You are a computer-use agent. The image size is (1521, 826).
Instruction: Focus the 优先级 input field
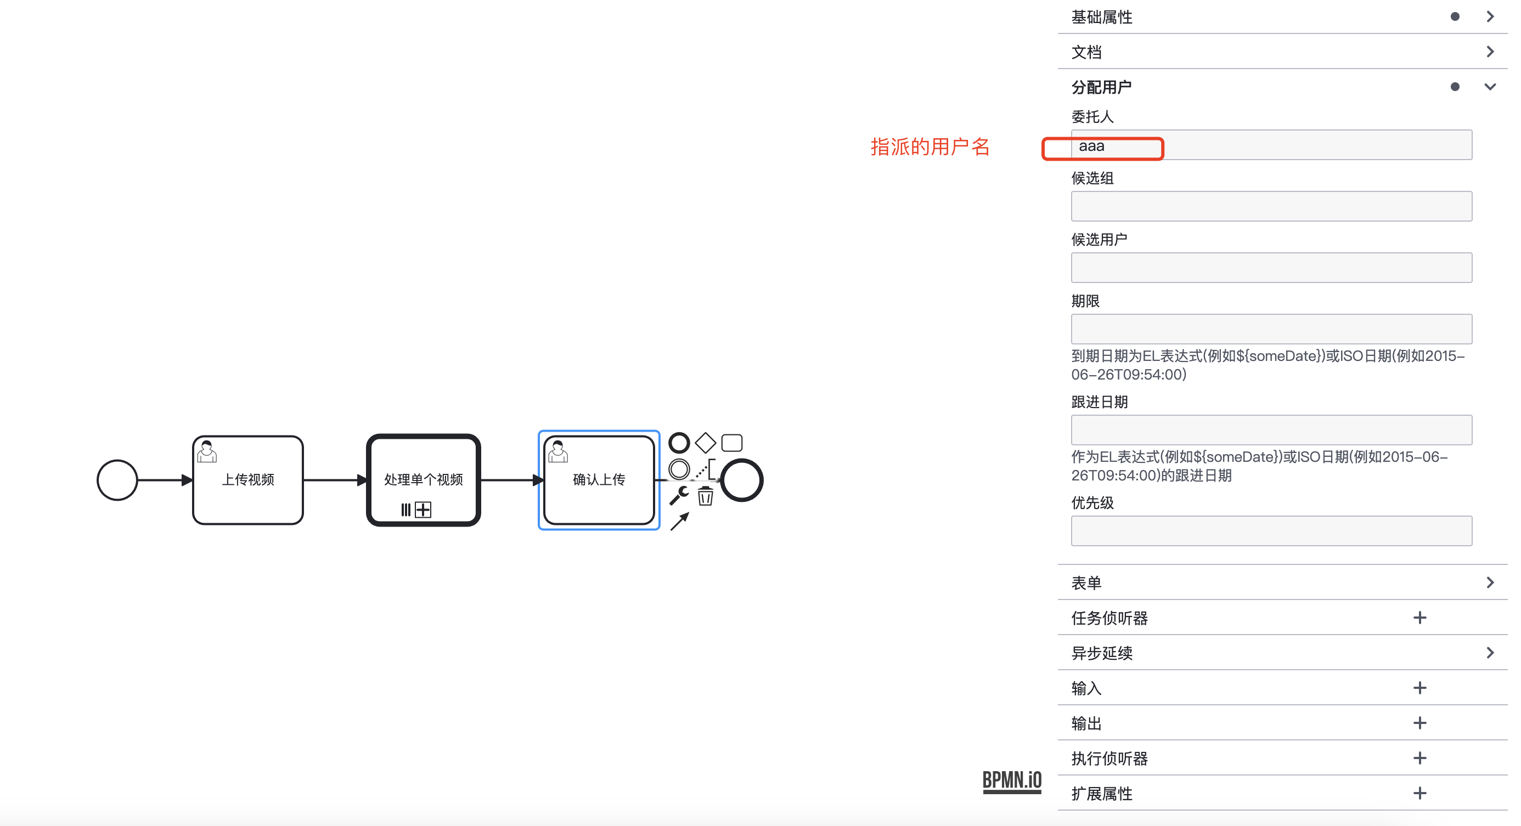[x=1271, y=531]
